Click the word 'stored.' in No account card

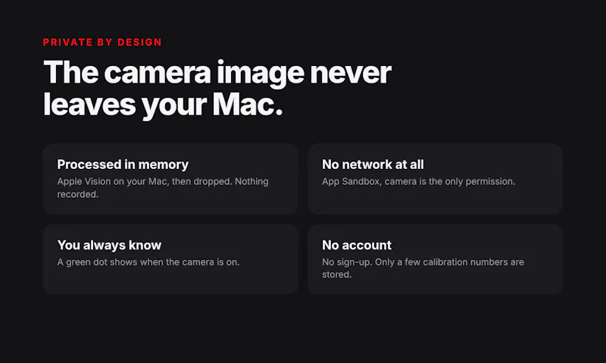[337, 274]
